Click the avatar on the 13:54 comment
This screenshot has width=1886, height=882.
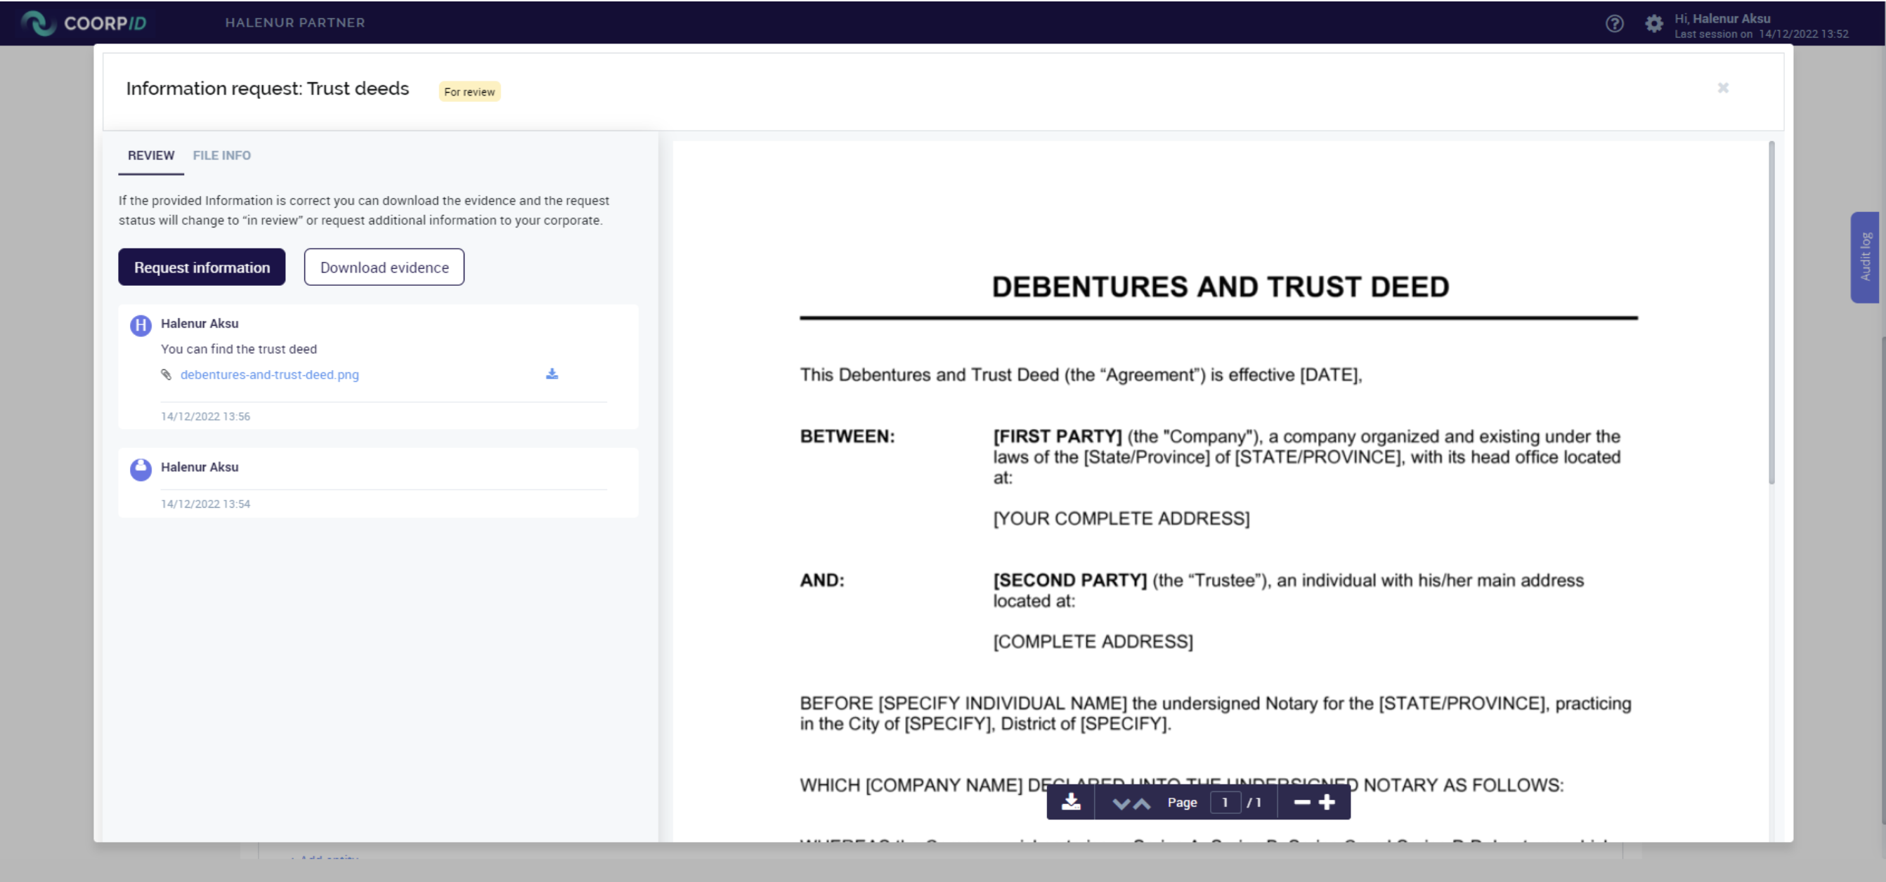click(x=141, y=469)
